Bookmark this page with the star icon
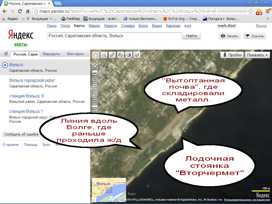This screenshot has height=204, width=272. [x=250, y=11]
